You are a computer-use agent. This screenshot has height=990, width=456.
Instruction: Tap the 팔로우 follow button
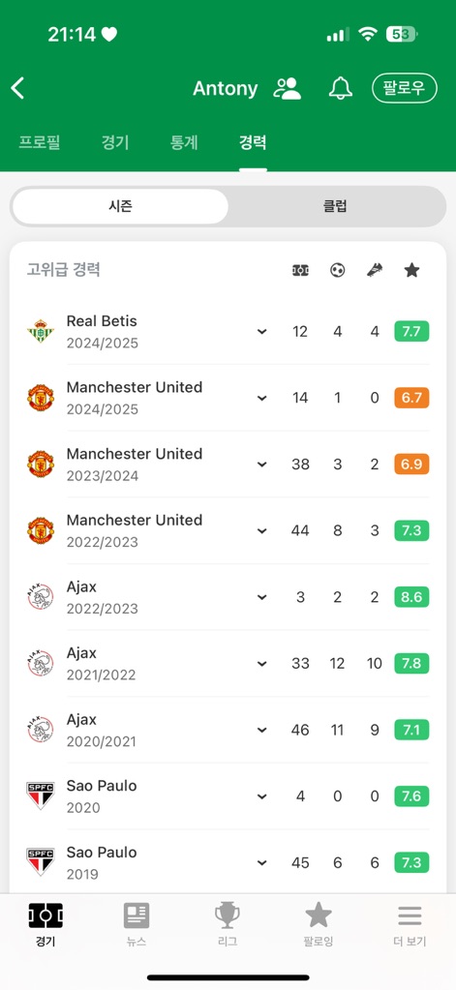pyautogui.click(x=405, y=88)
